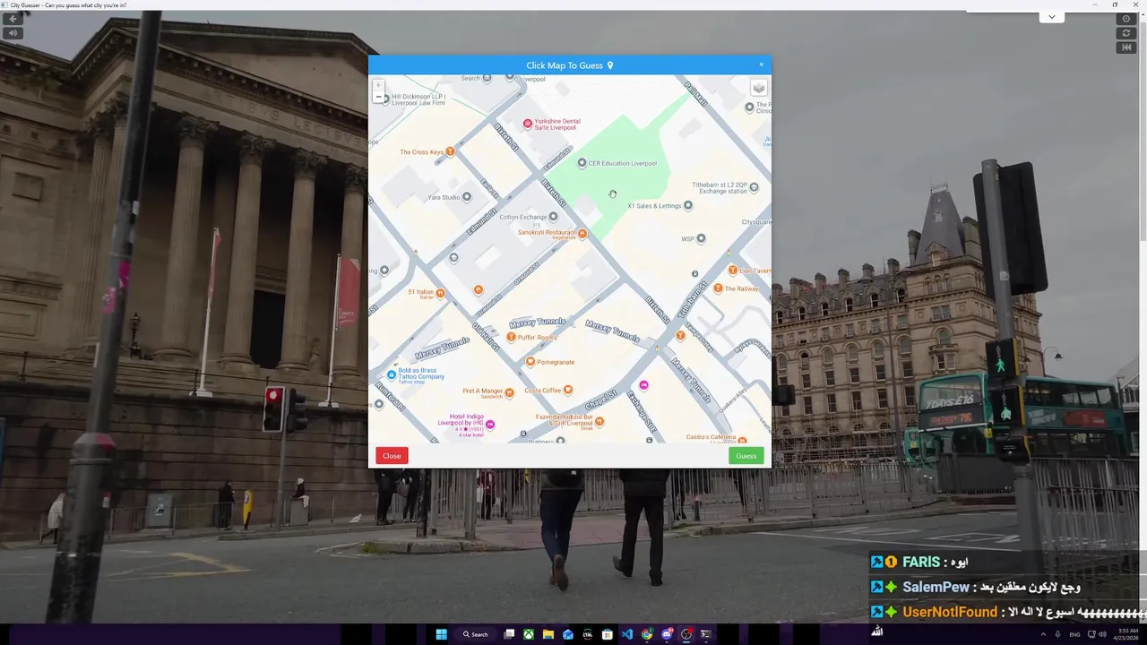This screenshot has height=645, width=1147.
Task: Select the Costa Coffee marker
Action: [x=568, y=391]
